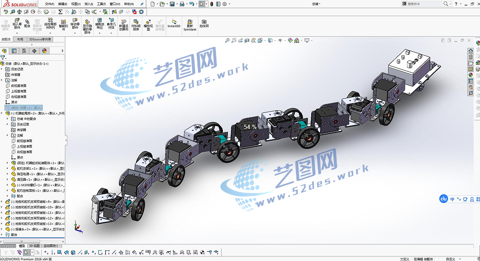Select the (固定) 地面<1> tree item

(x=24, y=108)
